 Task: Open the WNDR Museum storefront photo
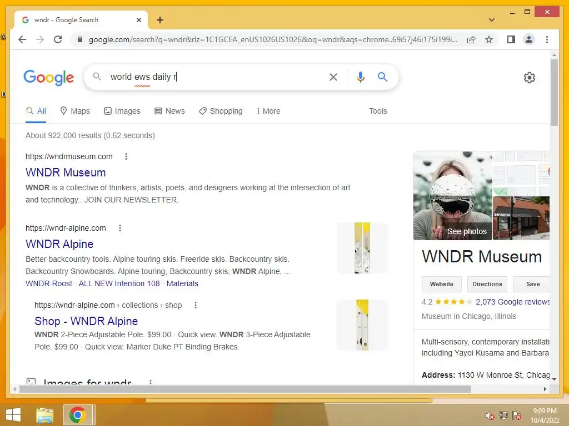click(521, 218)
